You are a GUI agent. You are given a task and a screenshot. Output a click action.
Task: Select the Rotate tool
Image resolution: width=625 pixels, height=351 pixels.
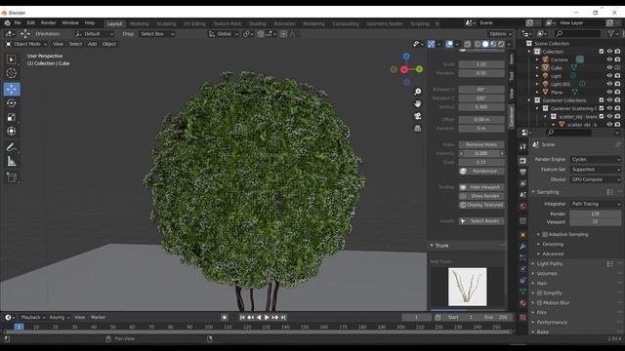[x=12, y=103]
